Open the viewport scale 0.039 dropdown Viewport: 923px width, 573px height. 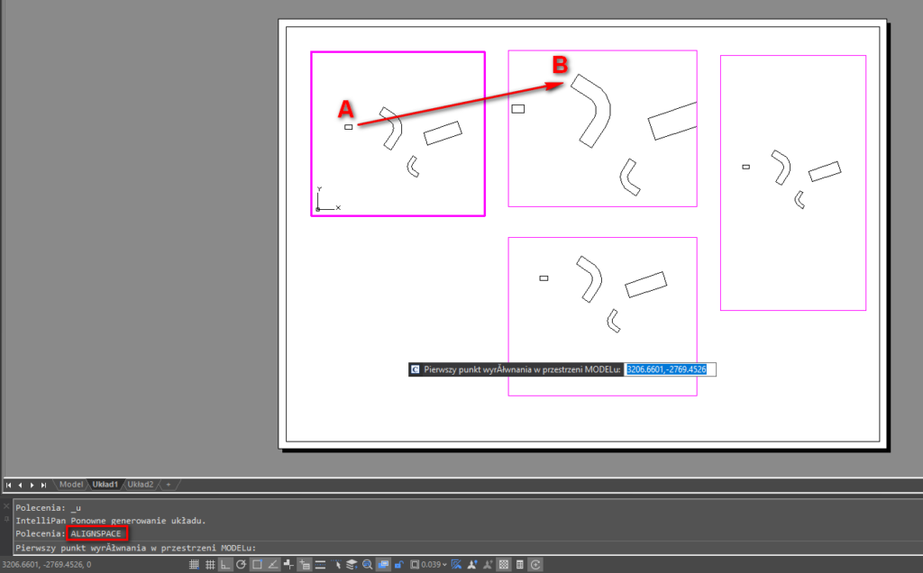click(429, 565)
